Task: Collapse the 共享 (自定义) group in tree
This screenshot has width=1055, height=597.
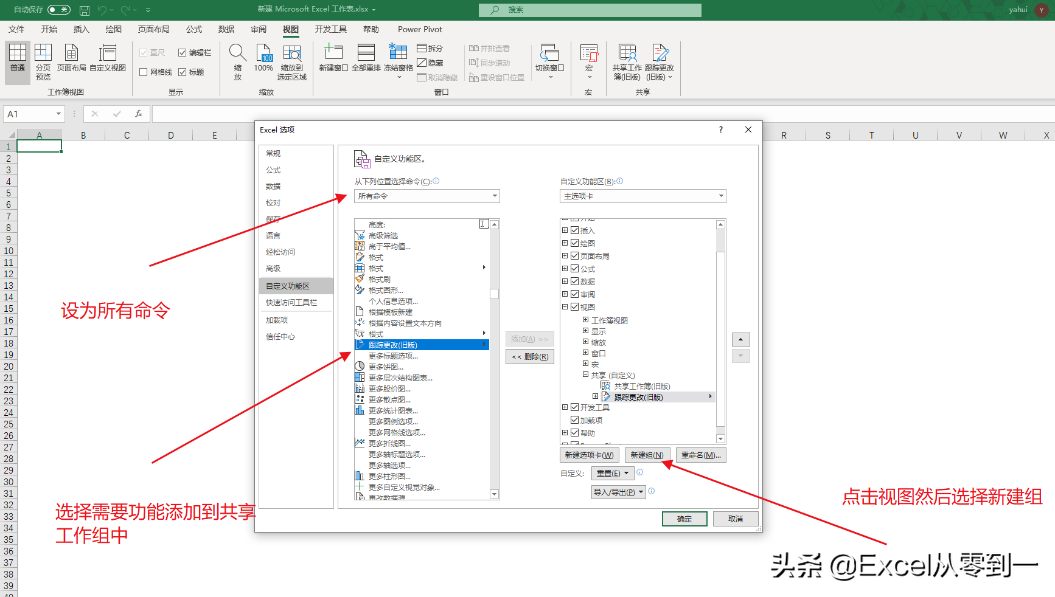Action: 585,374
